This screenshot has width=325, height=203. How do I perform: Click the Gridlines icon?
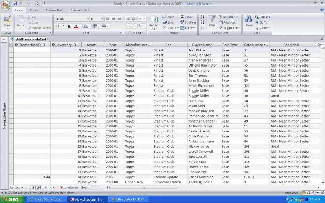pos(95,26)
